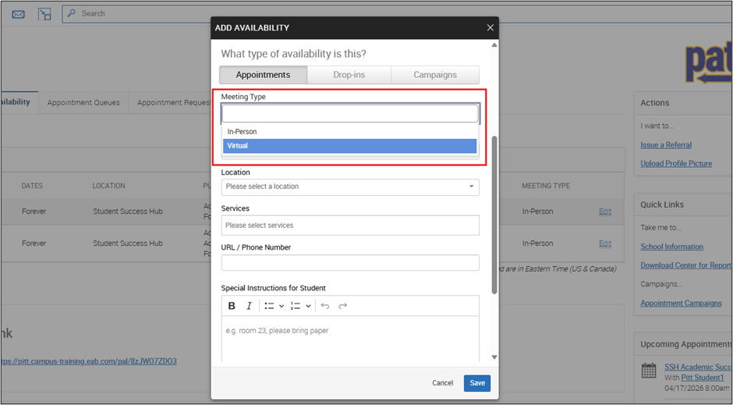Screen dimensions: 733x405
Task: Click the Cancel button
Action: pyautogui.click(x=442, y=383)
